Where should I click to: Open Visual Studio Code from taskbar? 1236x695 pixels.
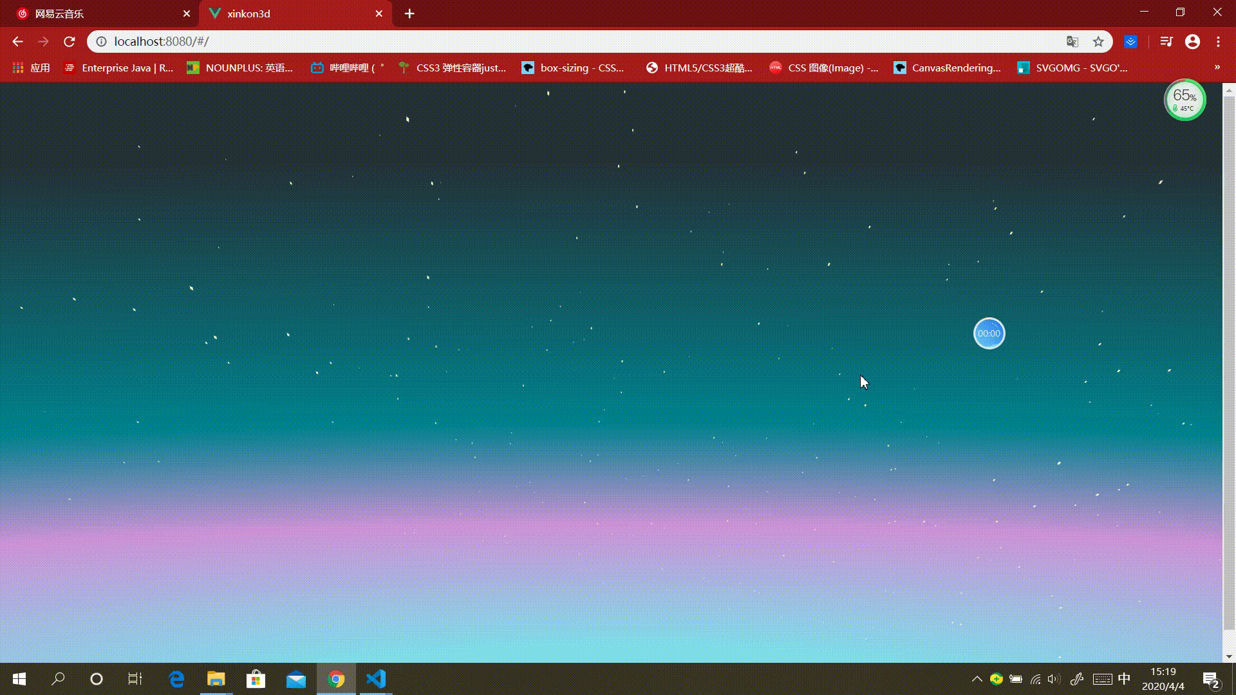point(376,679)
